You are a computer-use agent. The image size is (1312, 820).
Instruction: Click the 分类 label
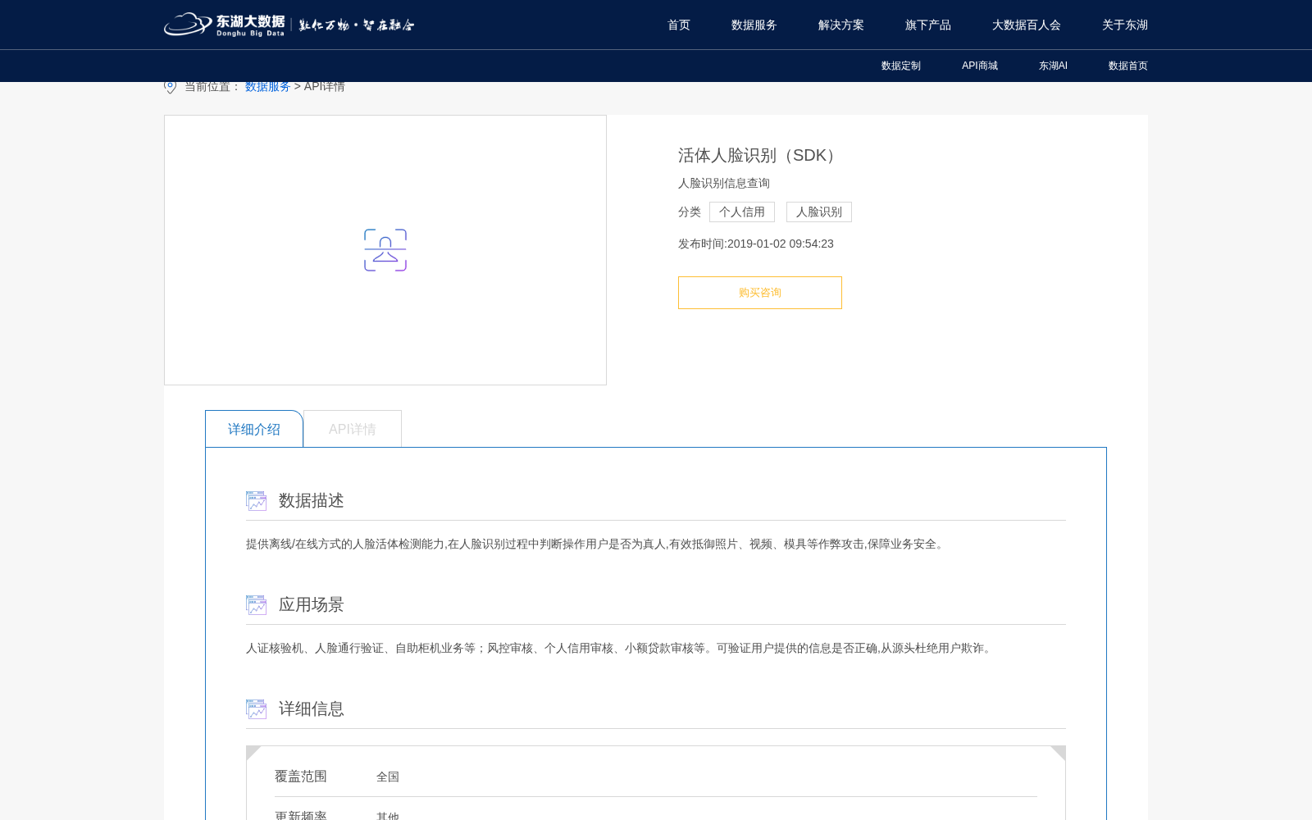click(690, 212)
